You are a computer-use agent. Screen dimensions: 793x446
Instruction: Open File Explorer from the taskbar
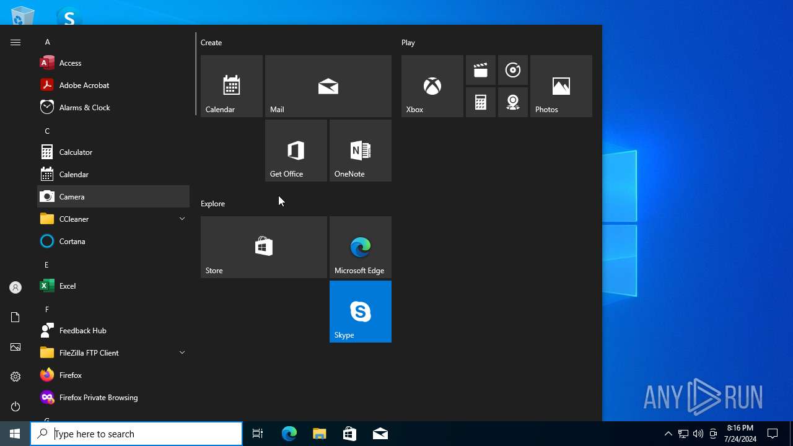pyautogui.click(x=320, y=434)
